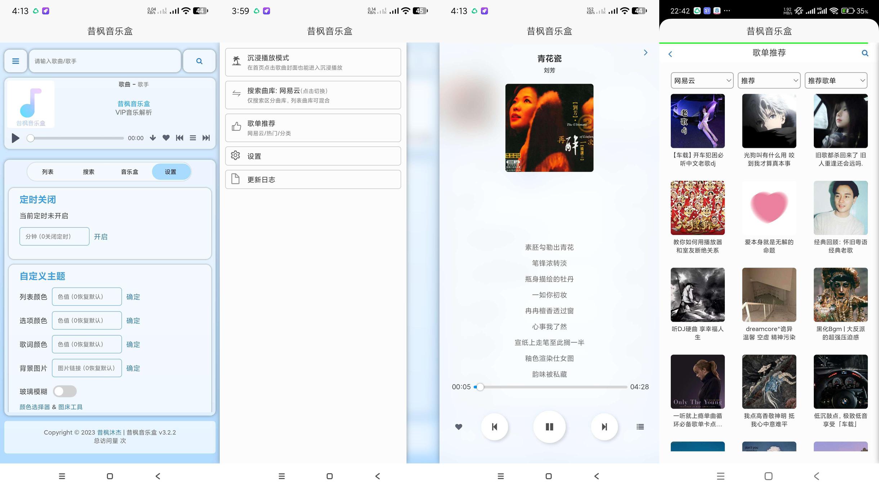Click the heart icon in the mini player
The image size is (879, 489).
click(x=166, y=138)
